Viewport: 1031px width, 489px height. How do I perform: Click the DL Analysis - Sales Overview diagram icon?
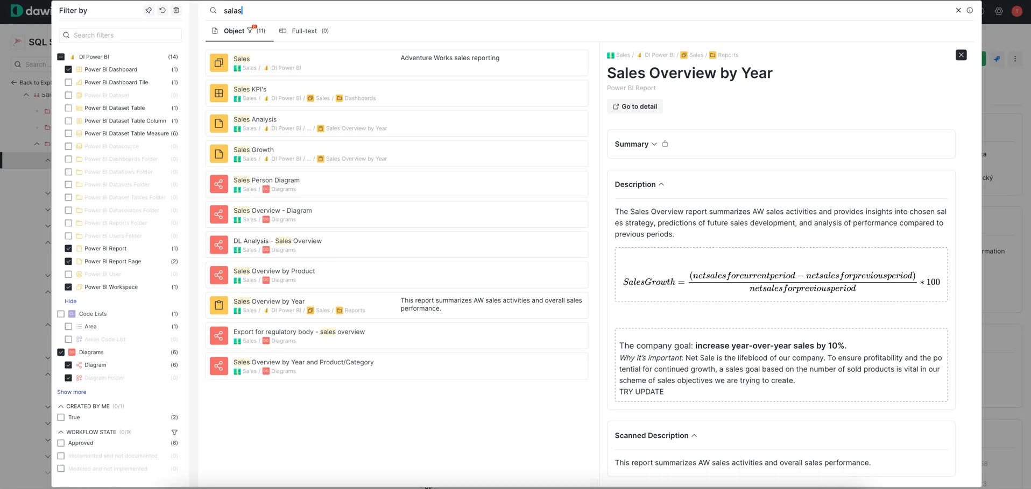click(x=219, y=245)
